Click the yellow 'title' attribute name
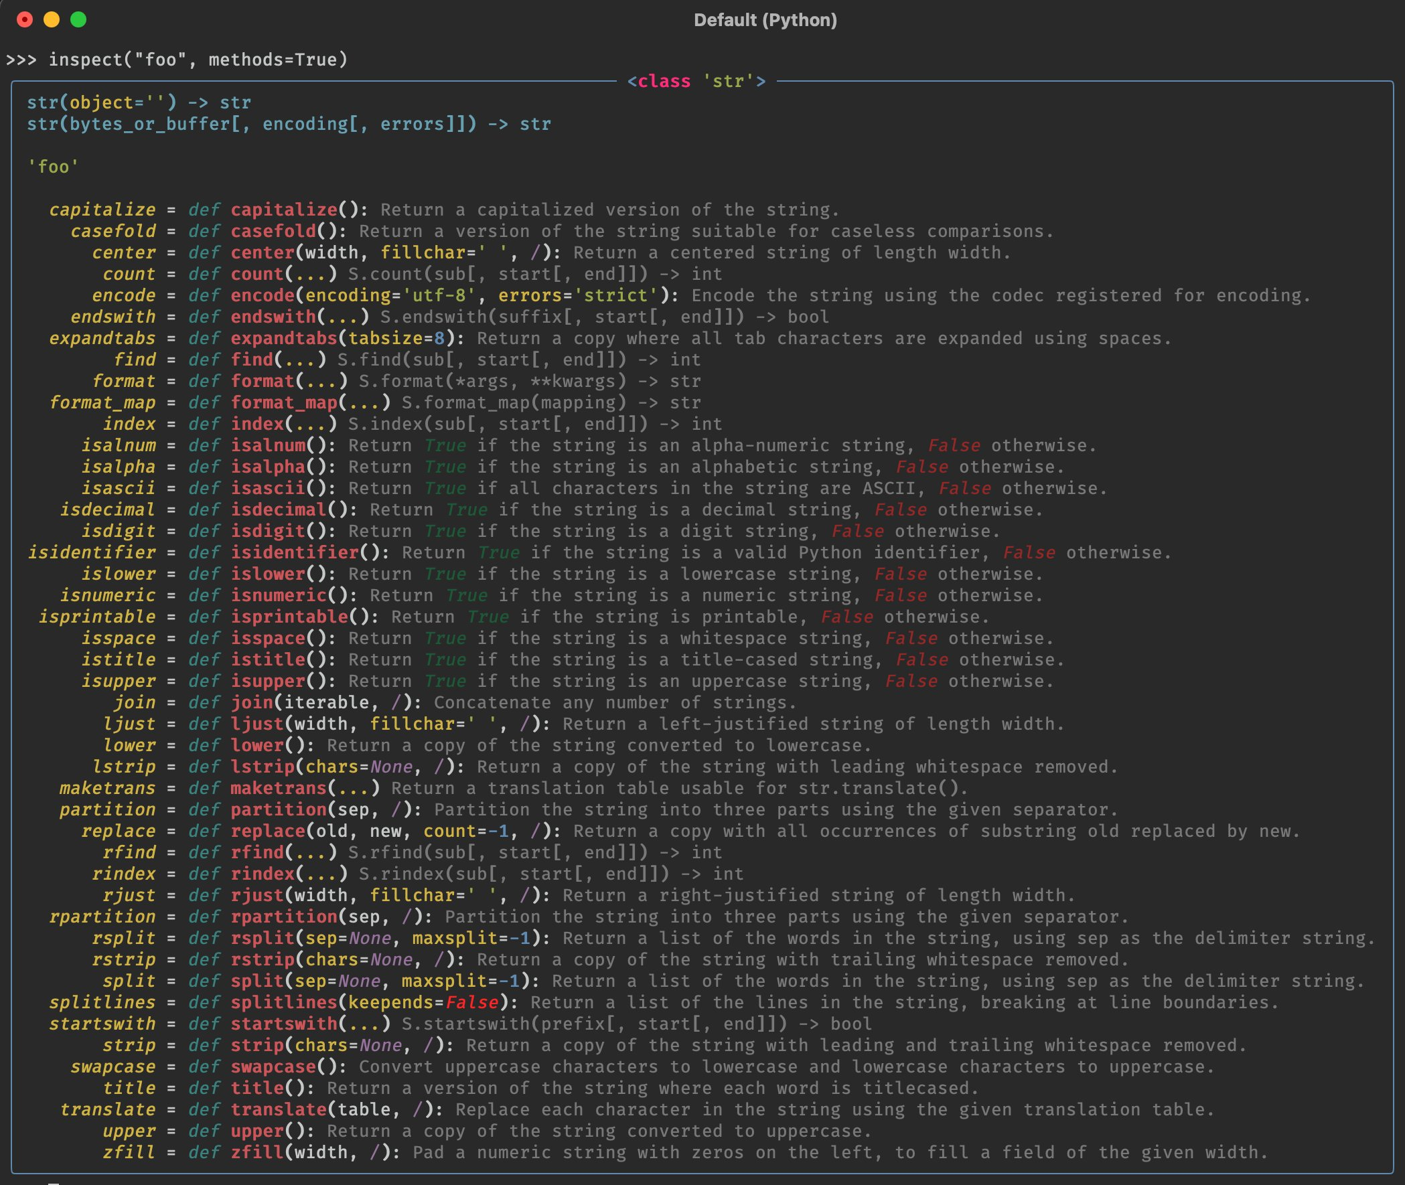This screenshot has height=1185, width=1405. 129,1089
